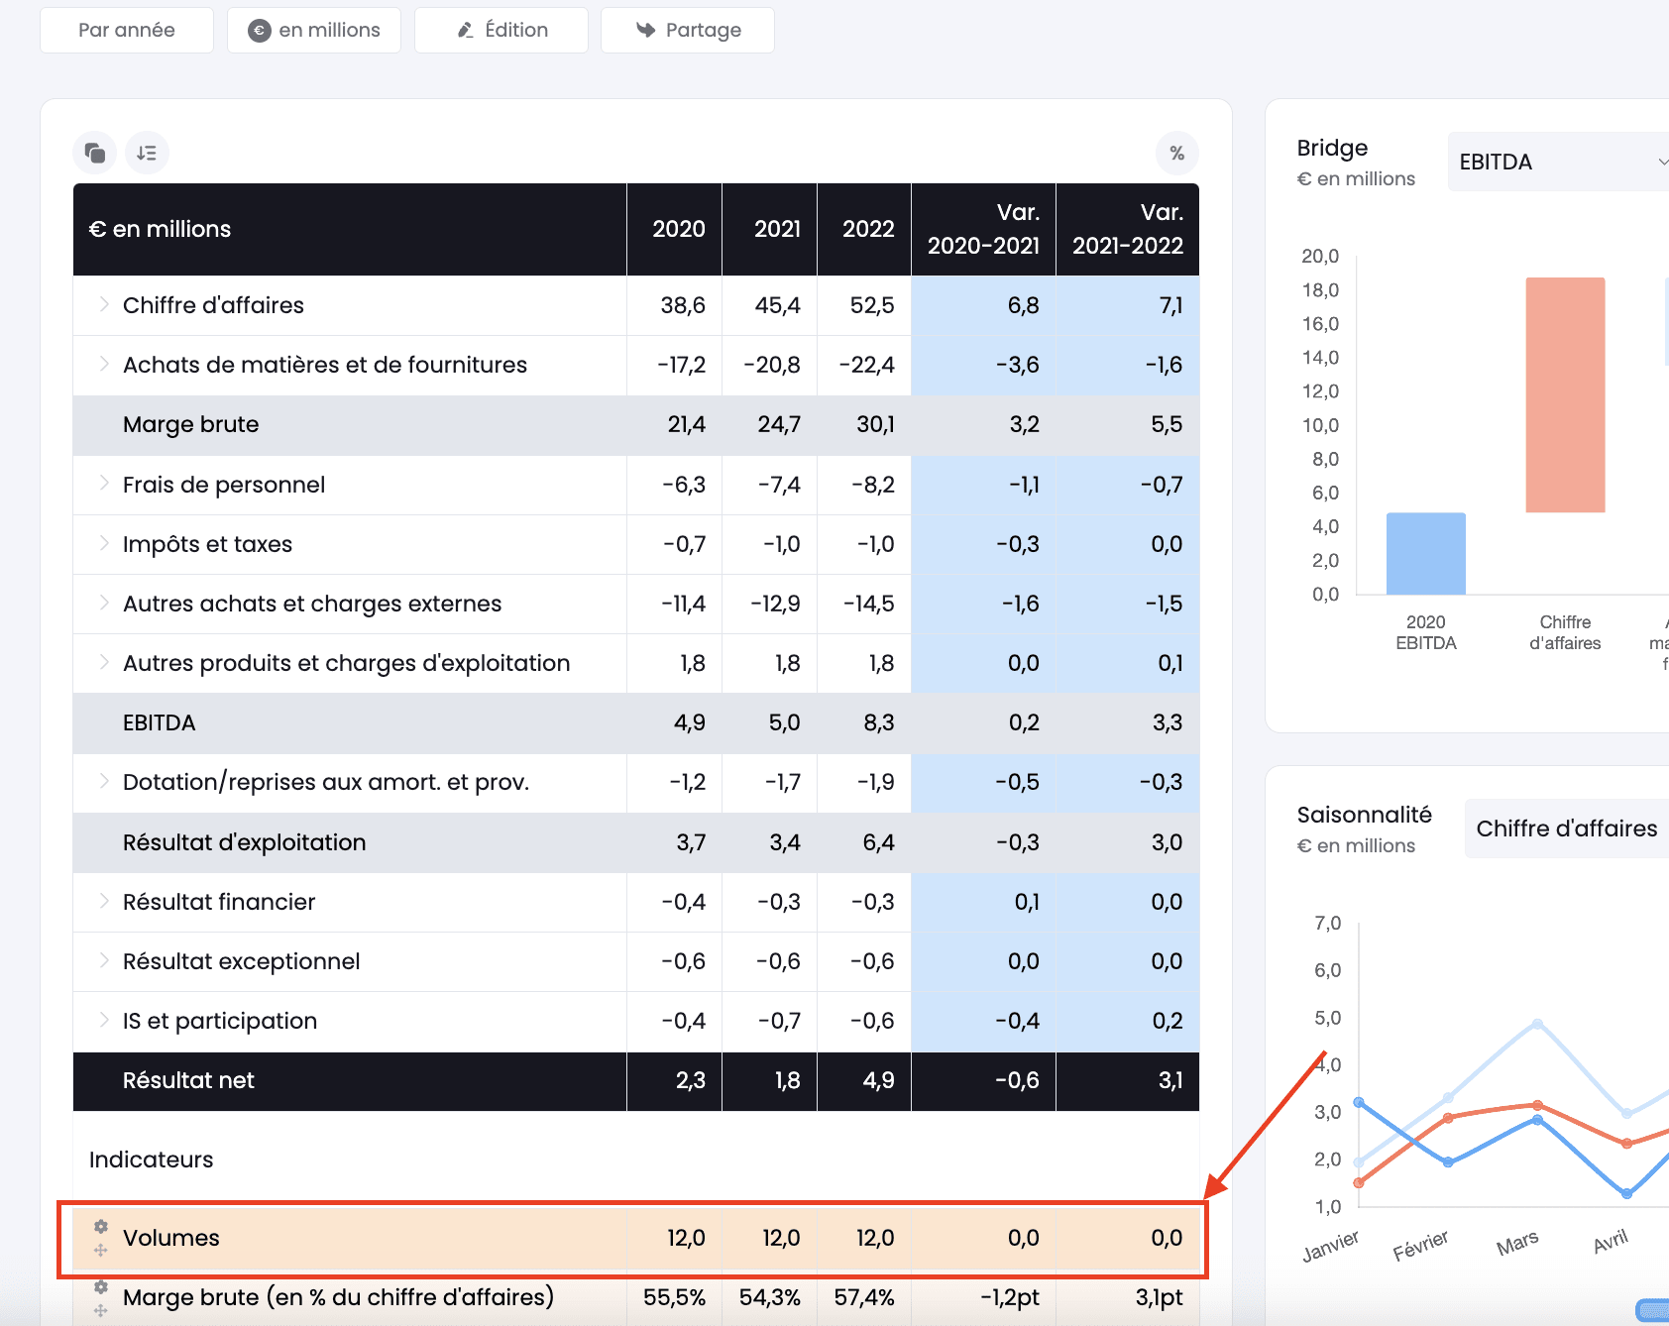Click the Partage button
1669x1326 pixels.
[688, 30]
